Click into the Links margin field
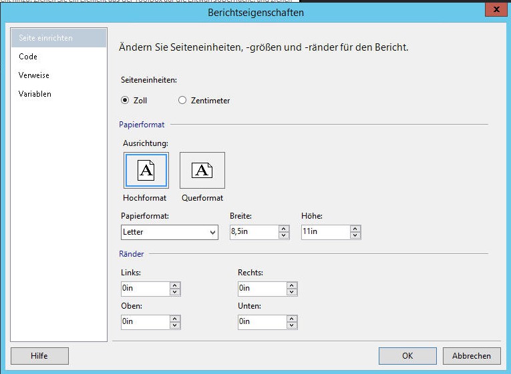Viewport: 511px width, 374px height. 146,289
